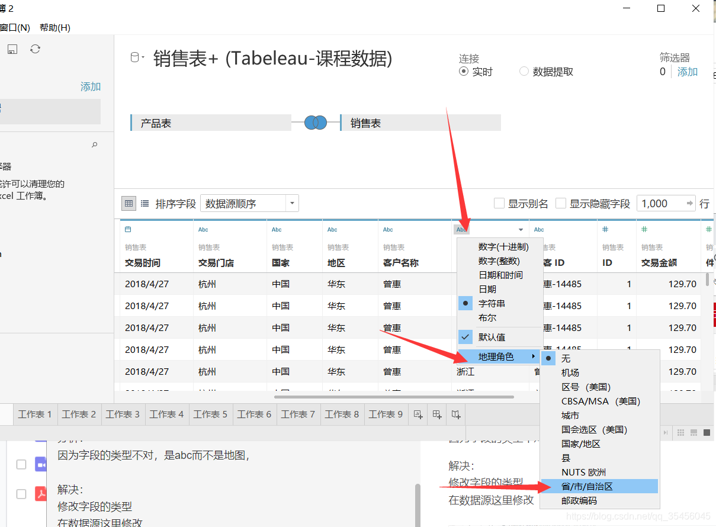The image size is (716, 527).
Task: Choose 数字(整数) in the type menu
Action: (500, 261)
